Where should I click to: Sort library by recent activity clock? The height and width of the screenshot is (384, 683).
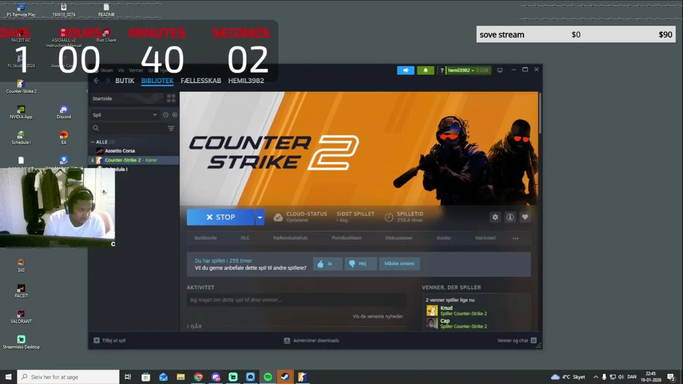pyautogui.click(x=166, y=115)
